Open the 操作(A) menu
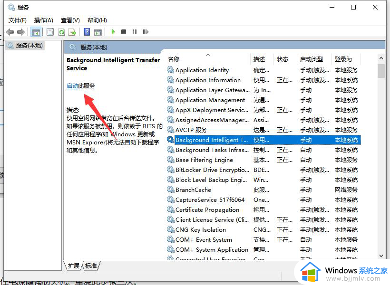This screenshot has width=390, height=285. coord(44,20)
